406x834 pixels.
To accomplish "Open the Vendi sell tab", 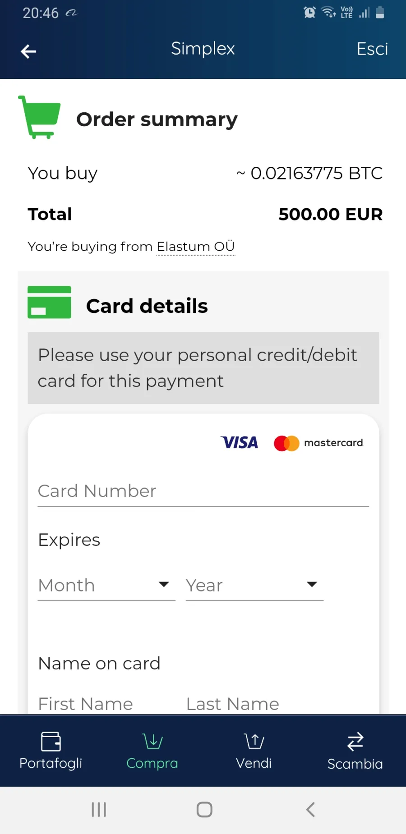I will coord(254,751).
